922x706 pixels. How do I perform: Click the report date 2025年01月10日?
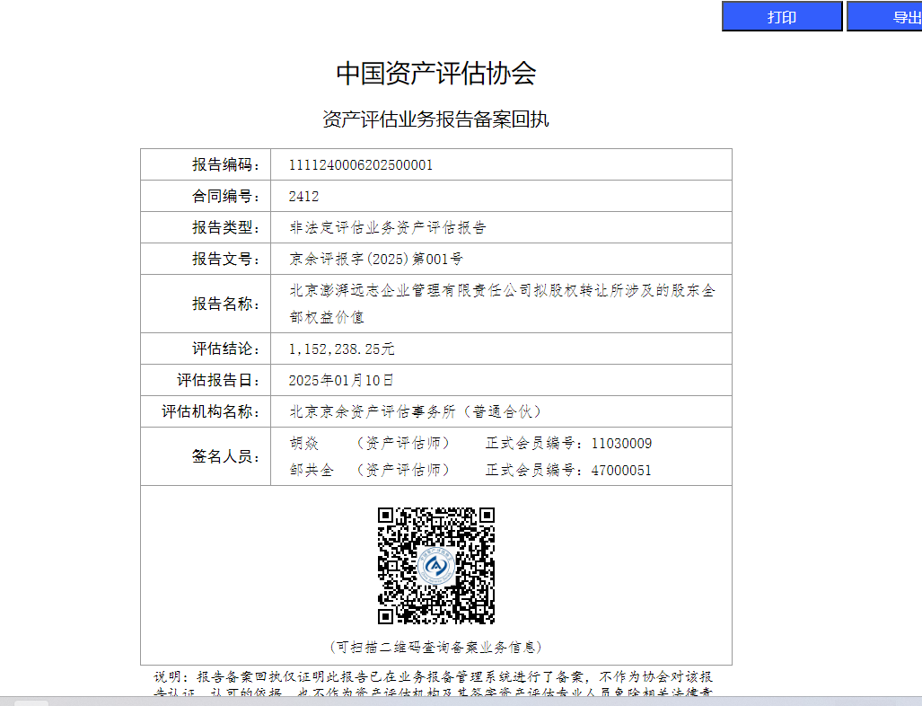[341, 381]
